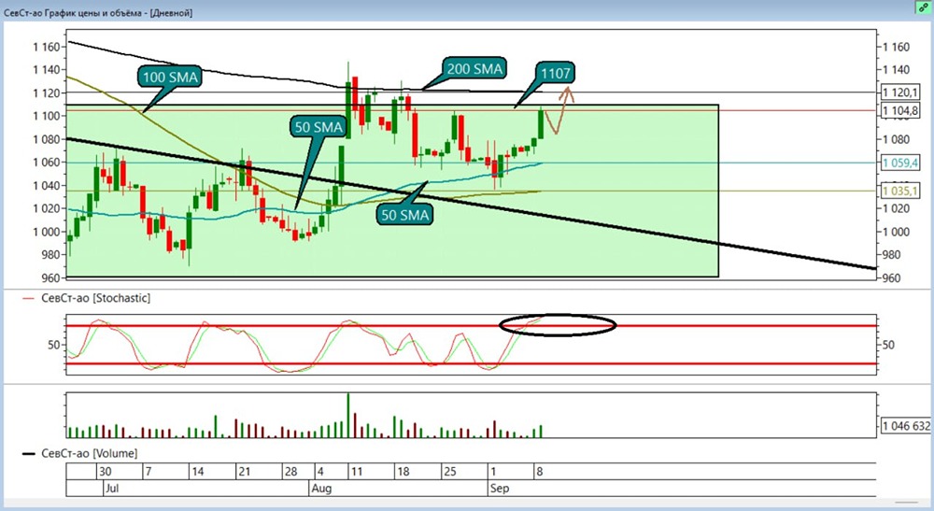Click the date label '14' on the time axis

(197, 472)
